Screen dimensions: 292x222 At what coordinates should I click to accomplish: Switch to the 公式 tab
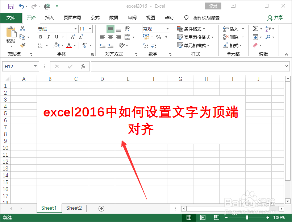coord(95,18)
